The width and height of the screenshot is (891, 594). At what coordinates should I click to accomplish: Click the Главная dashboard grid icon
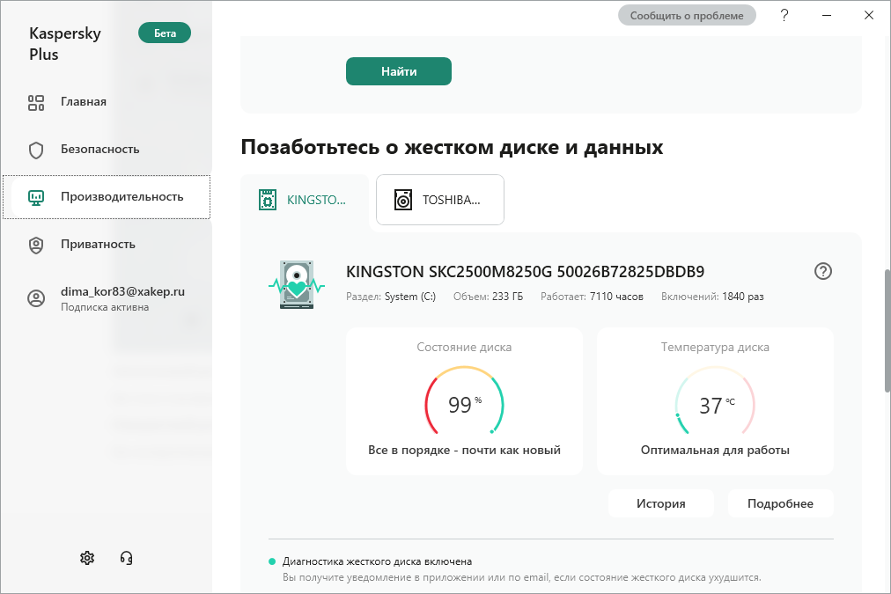tap(36, 102)
